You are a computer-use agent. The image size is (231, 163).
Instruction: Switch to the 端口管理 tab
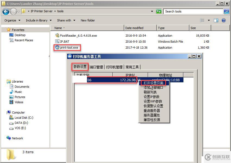(96, 67)
